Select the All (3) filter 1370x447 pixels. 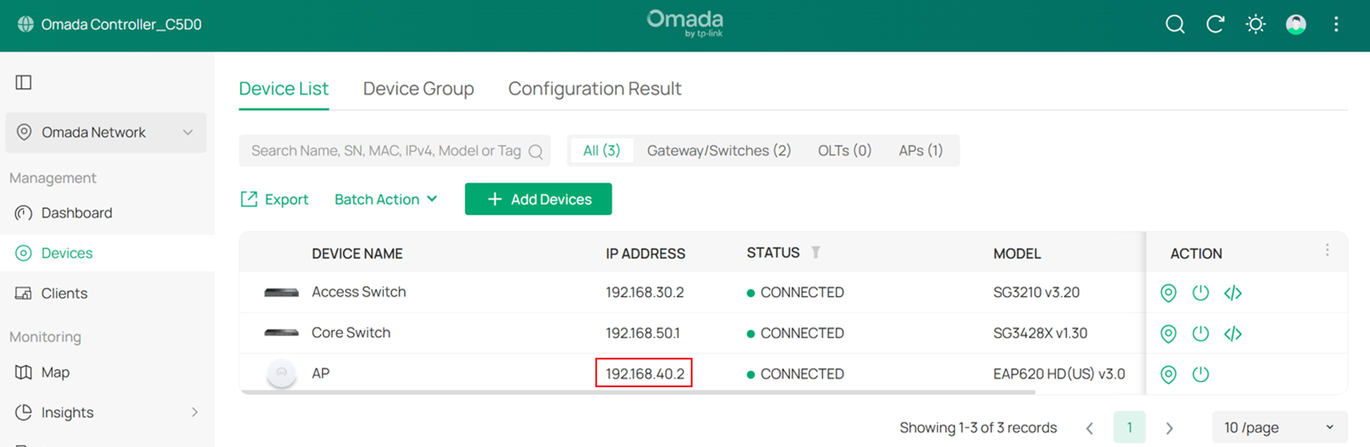point(601,151)
